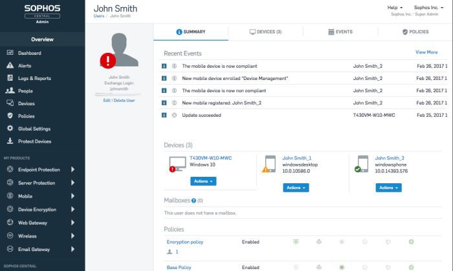The width and height of the screenshot is (453, 271).
Task: Click the Delete User link
Action: [124, 100]
